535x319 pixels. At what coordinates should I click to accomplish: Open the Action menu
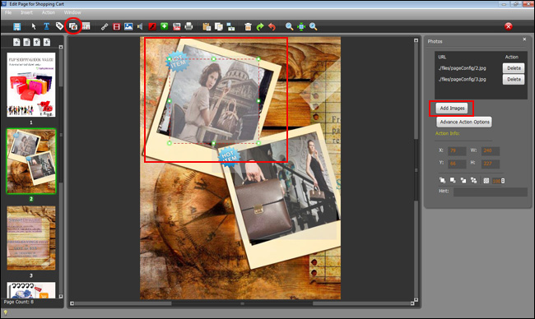48,12
